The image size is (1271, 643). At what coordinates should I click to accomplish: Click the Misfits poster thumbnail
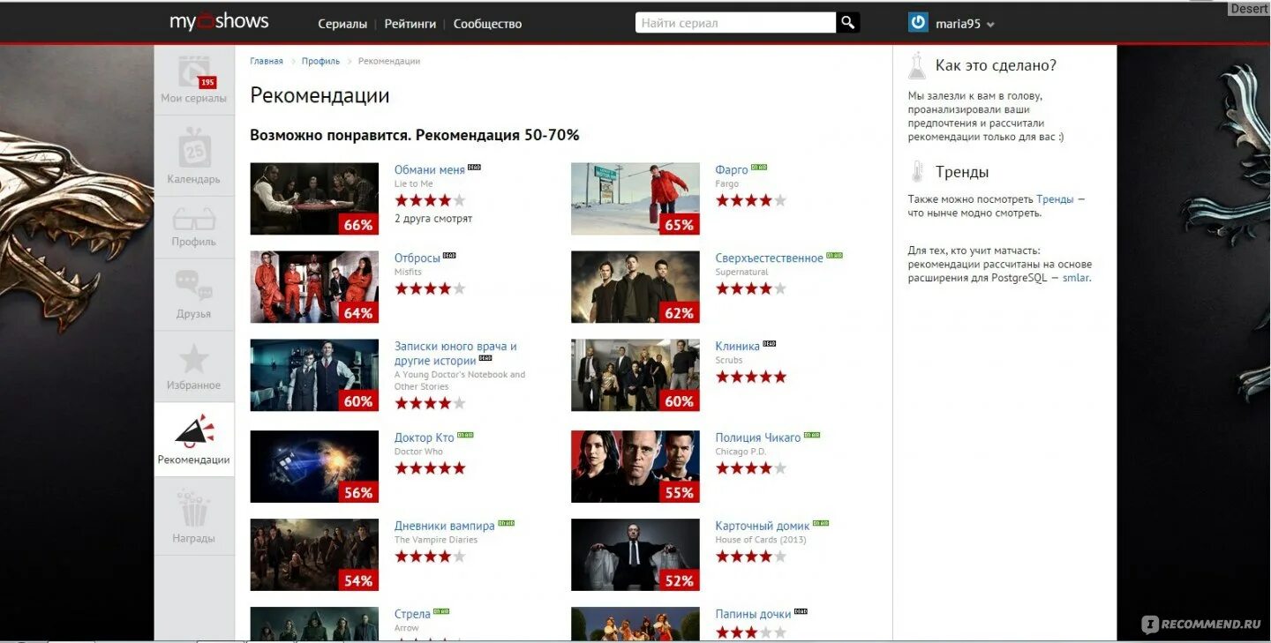[x=314, y=287]
